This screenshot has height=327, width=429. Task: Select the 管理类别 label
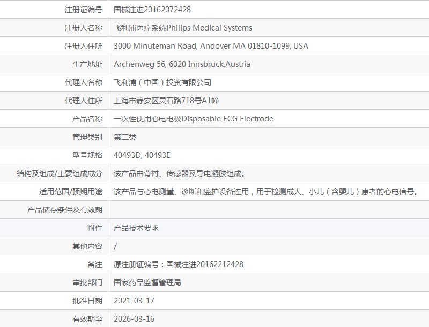click(x=87, y=137)
